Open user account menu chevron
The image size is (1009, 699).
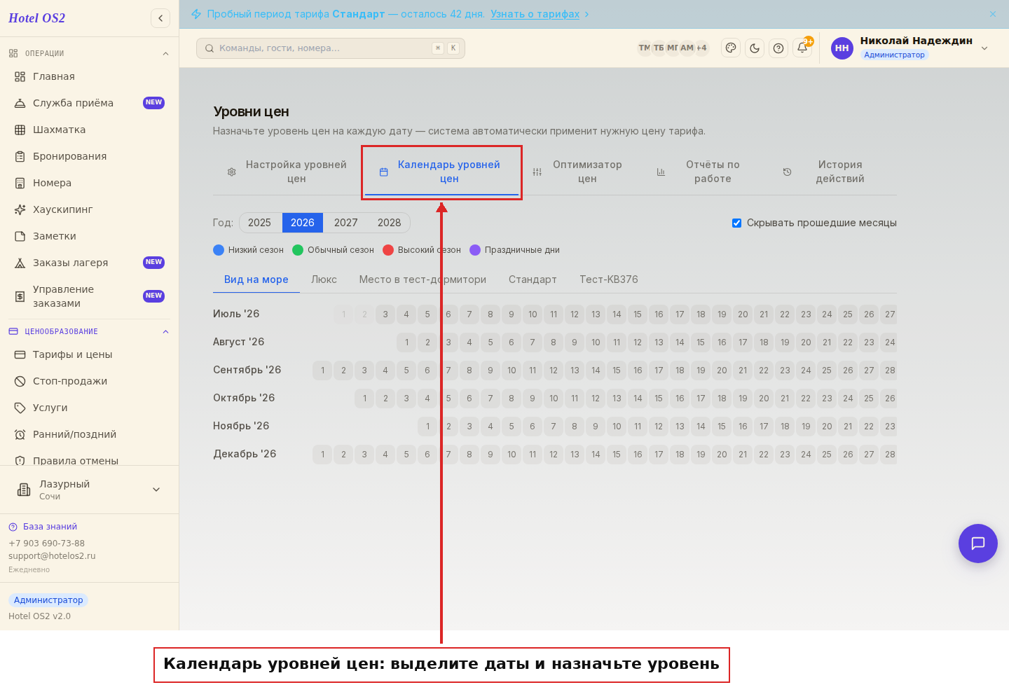click(x=984, y=48)
